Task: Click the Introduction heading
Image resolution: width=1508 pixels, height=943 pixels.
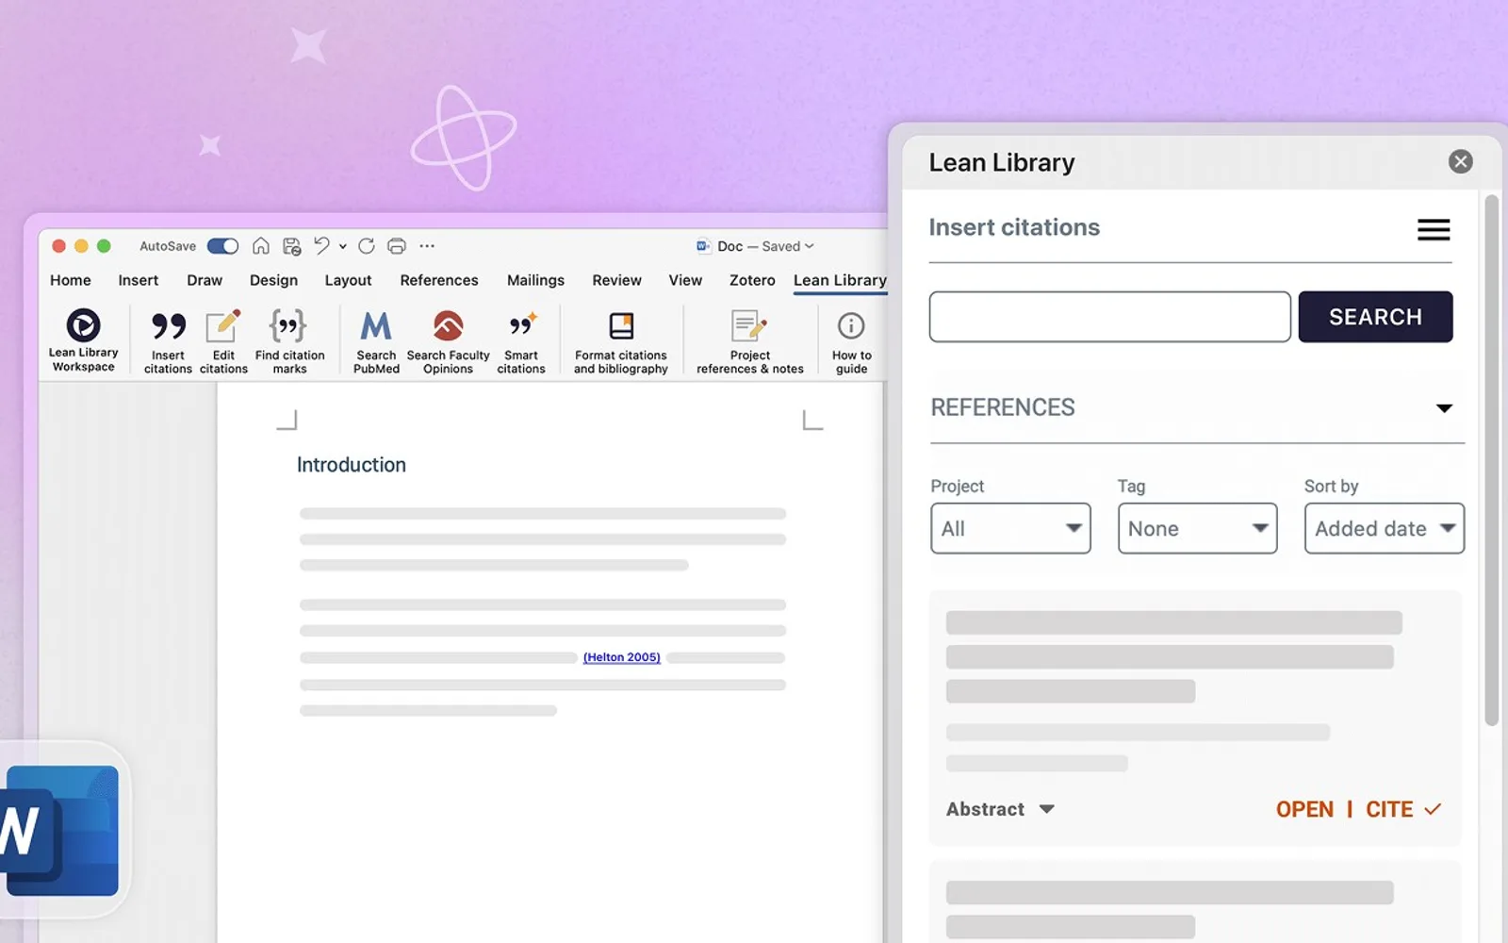Action: tap(352, 465)
